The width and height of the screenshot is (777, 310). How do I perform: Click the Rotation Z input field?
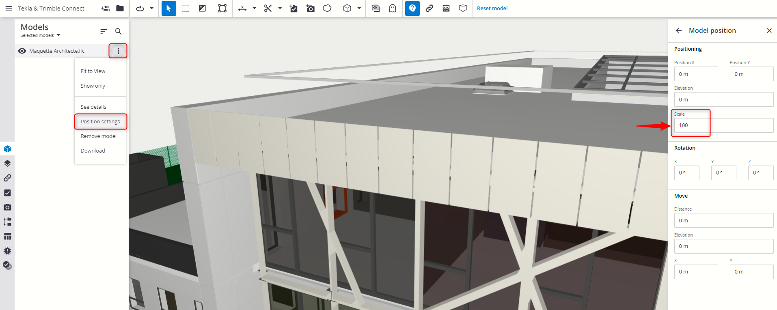[760, 173]
